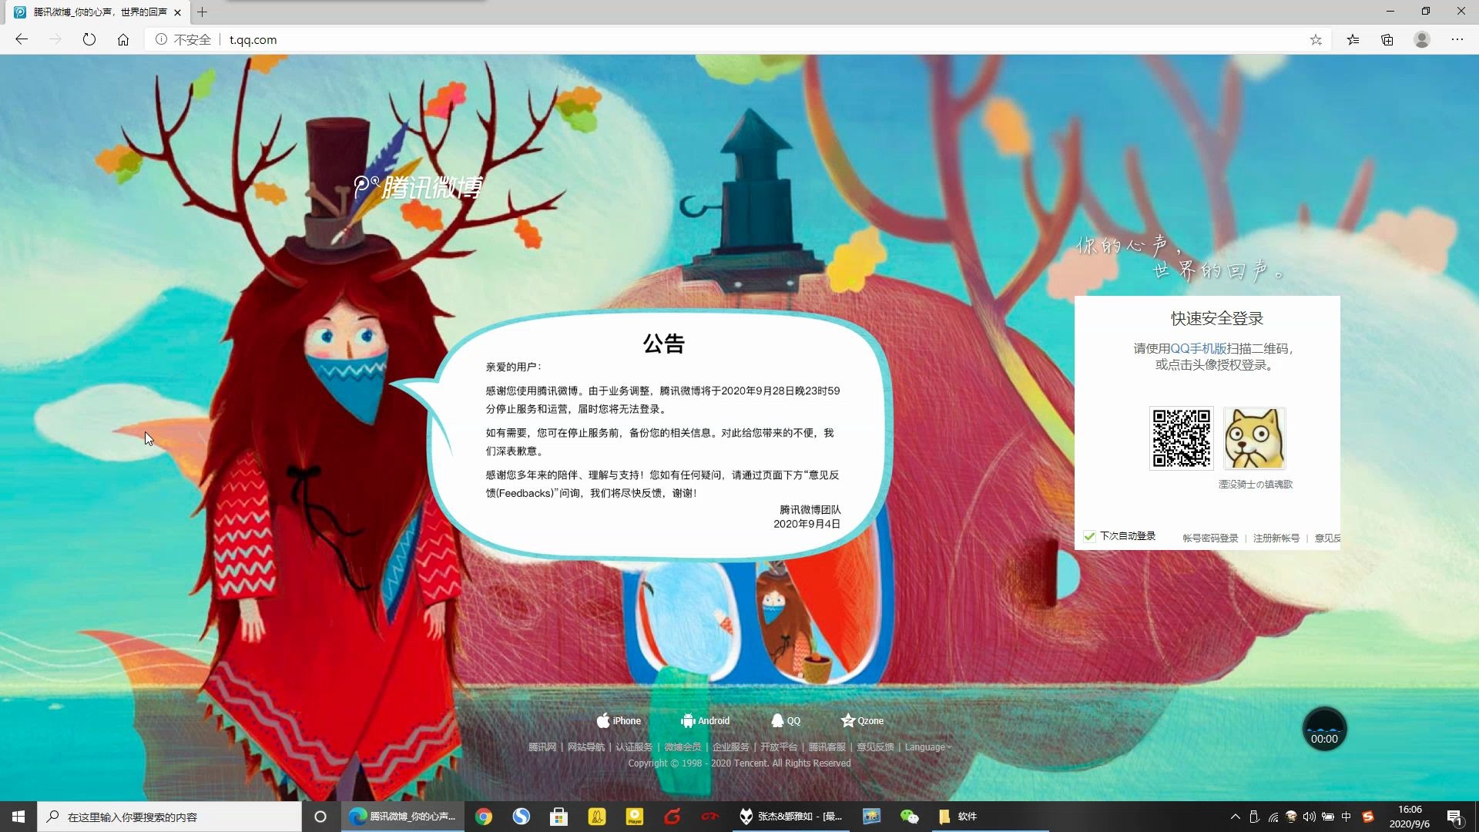Click the Windows taskbar search box
Screen dimensions: 1479x832
[169, 817]
